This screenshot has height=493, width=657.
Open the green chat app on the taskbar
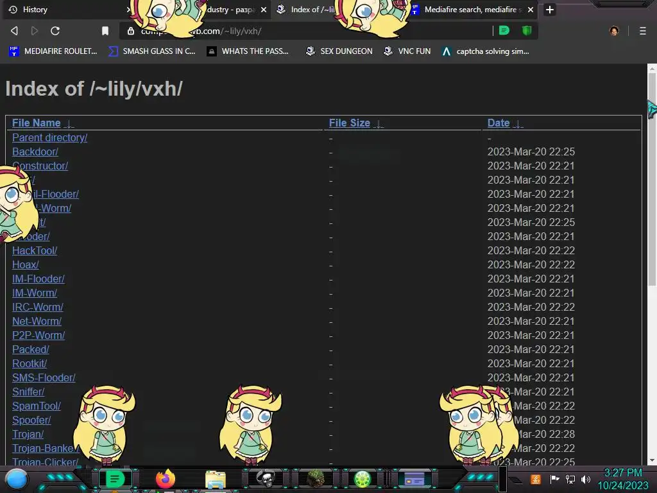click(x=115, y=479)
